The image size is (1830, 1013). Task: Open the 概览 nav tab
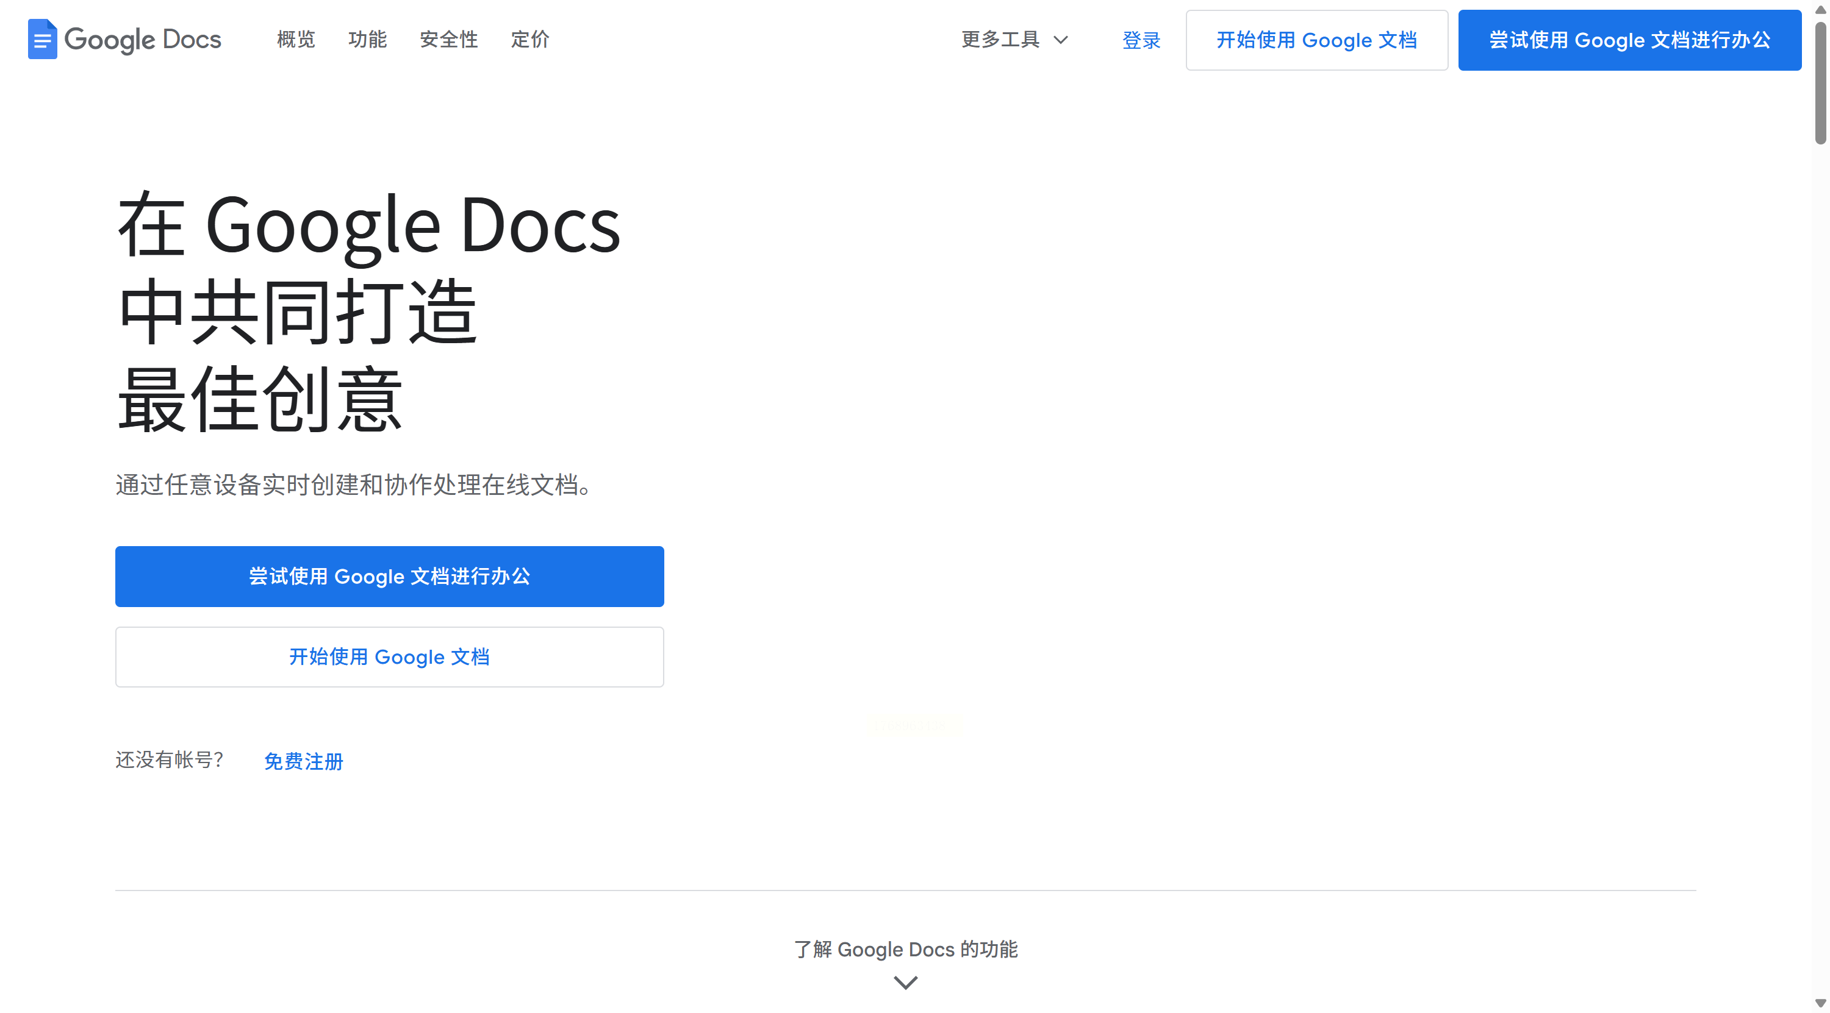(x=295, y=40)
